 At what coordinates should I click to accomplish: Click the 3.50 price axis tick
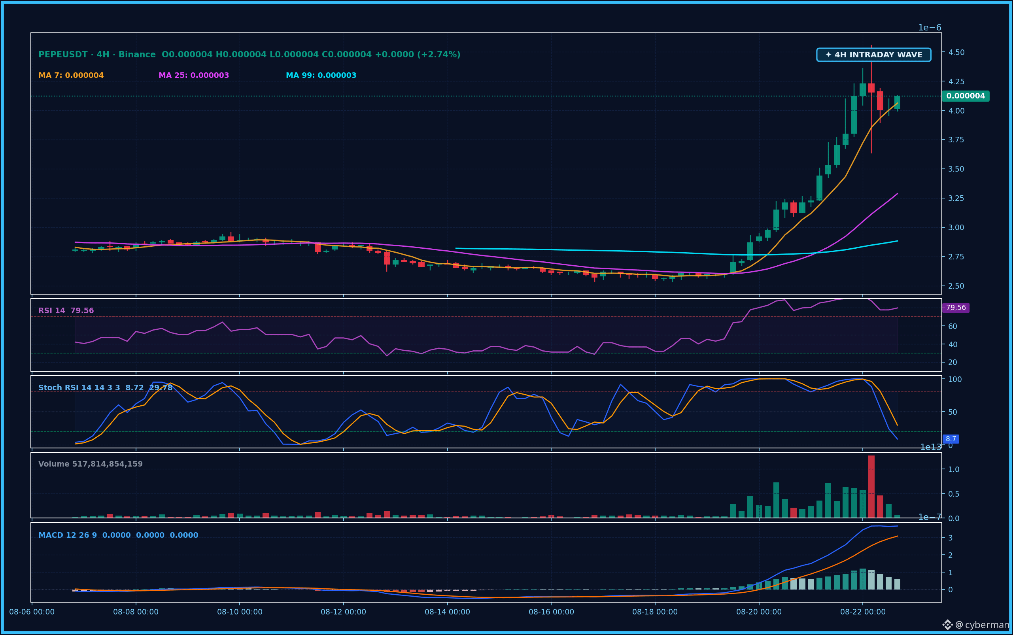956,169
